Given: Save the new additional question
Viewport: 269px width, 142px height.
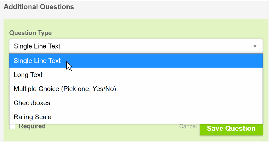Looking at the screenshot, I should pos(231,129).
